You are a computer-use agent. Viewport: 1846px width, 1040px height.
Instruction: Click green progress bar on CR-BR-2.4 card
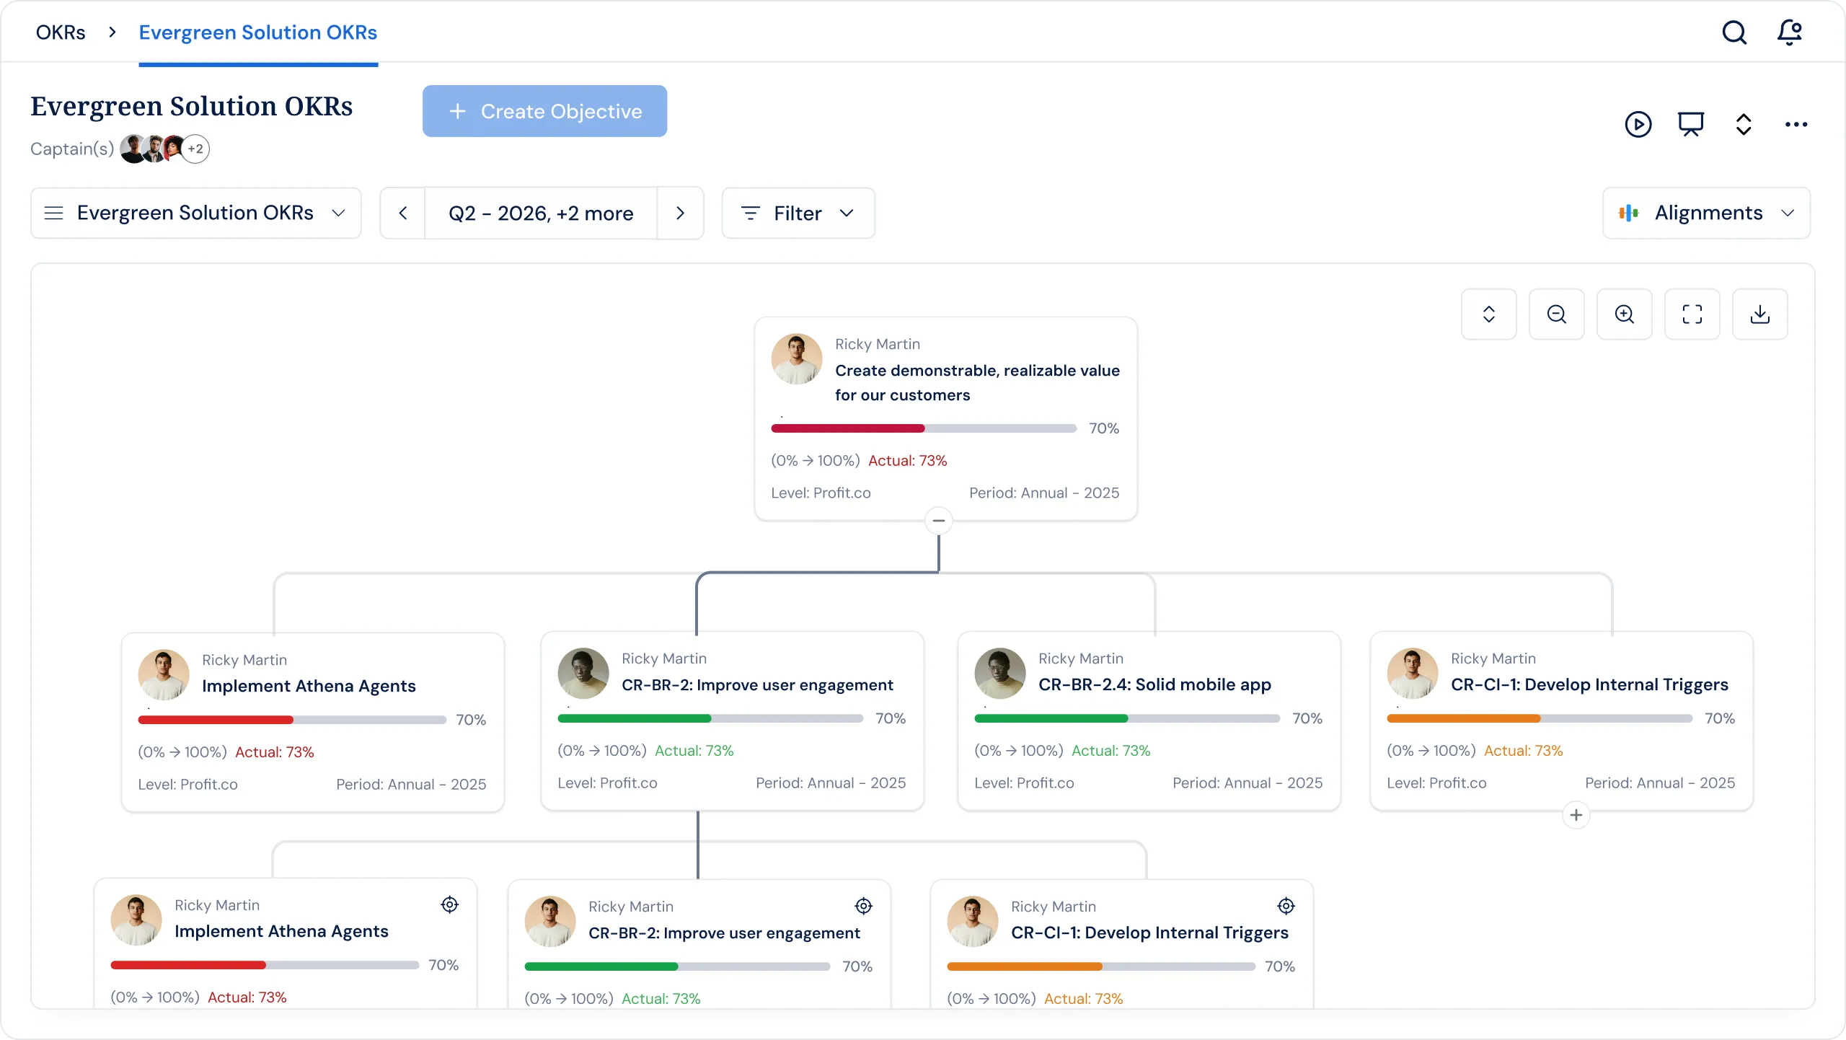(1127, 718)
